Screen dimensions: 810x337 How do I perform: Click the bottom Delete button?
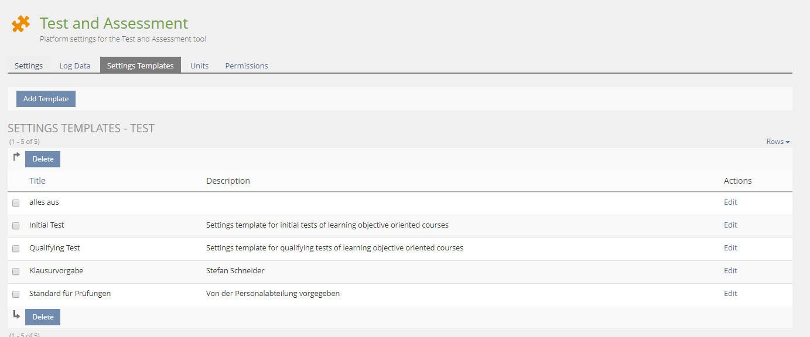tap(43, 317)
